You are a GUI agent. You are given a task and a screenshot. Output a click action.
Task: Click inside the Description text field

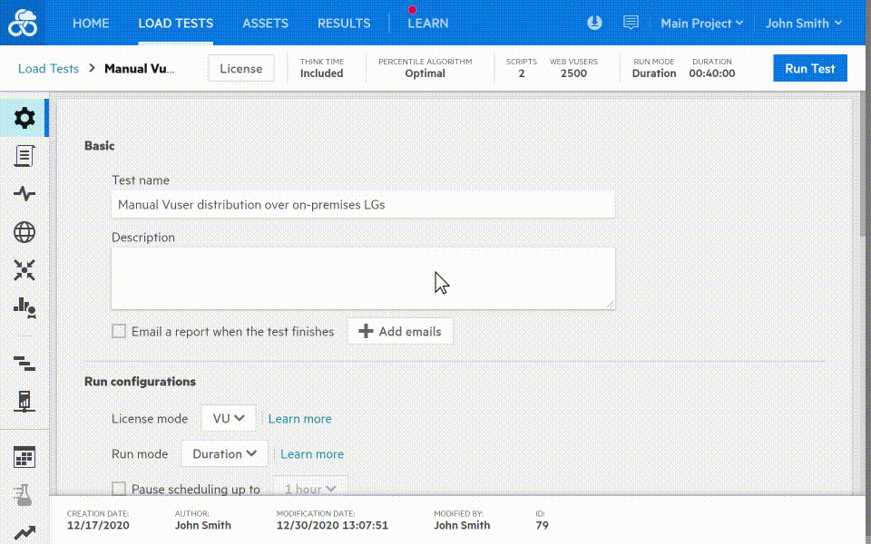[x=363, y=277]
